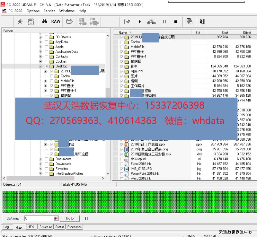The height and width of the screenshot is (237, 257).
Task: Click the binoculars search icon
Action: (45, 22)
